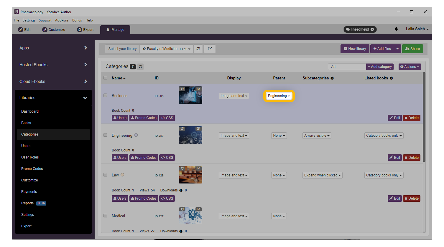Collapse the Libraries sidebar section
This screenshot has height=247, width=444.
coord(85,98)
